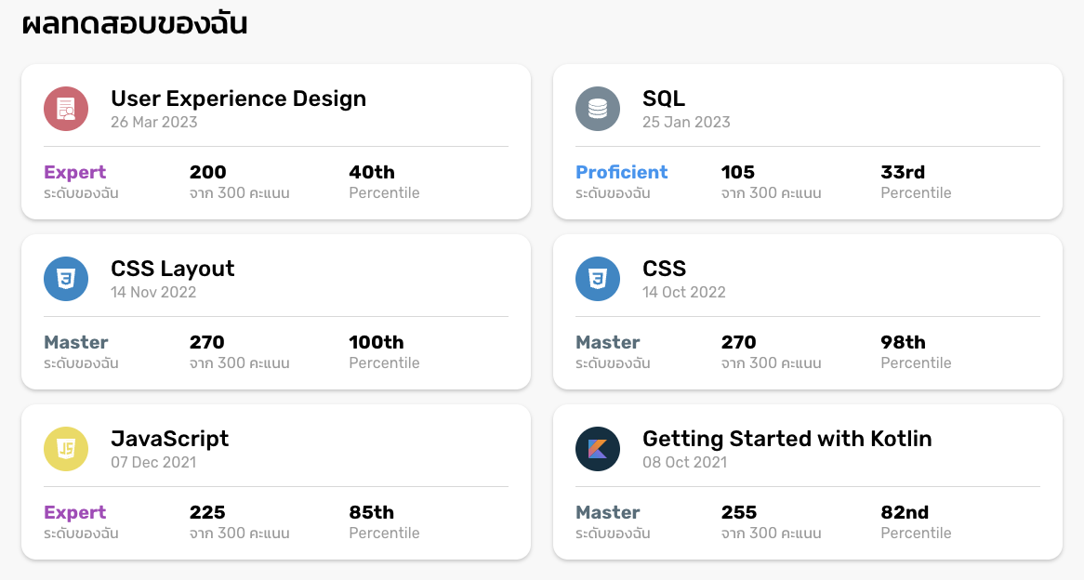Click the 33rd percentile on SQL card
The width and height of the screenshot is (1084, 580).
tap(902, 172)
